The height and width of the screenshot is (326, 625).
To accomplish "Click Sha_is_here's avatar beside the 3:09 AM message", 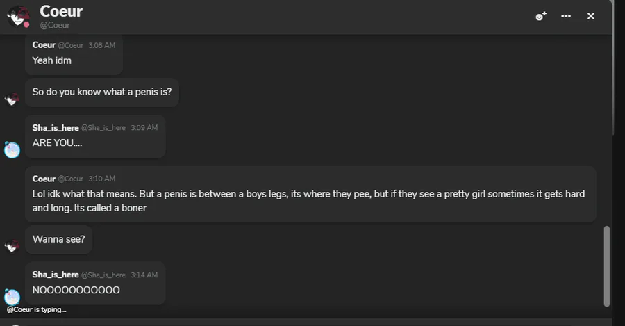I will coord(12,149).
